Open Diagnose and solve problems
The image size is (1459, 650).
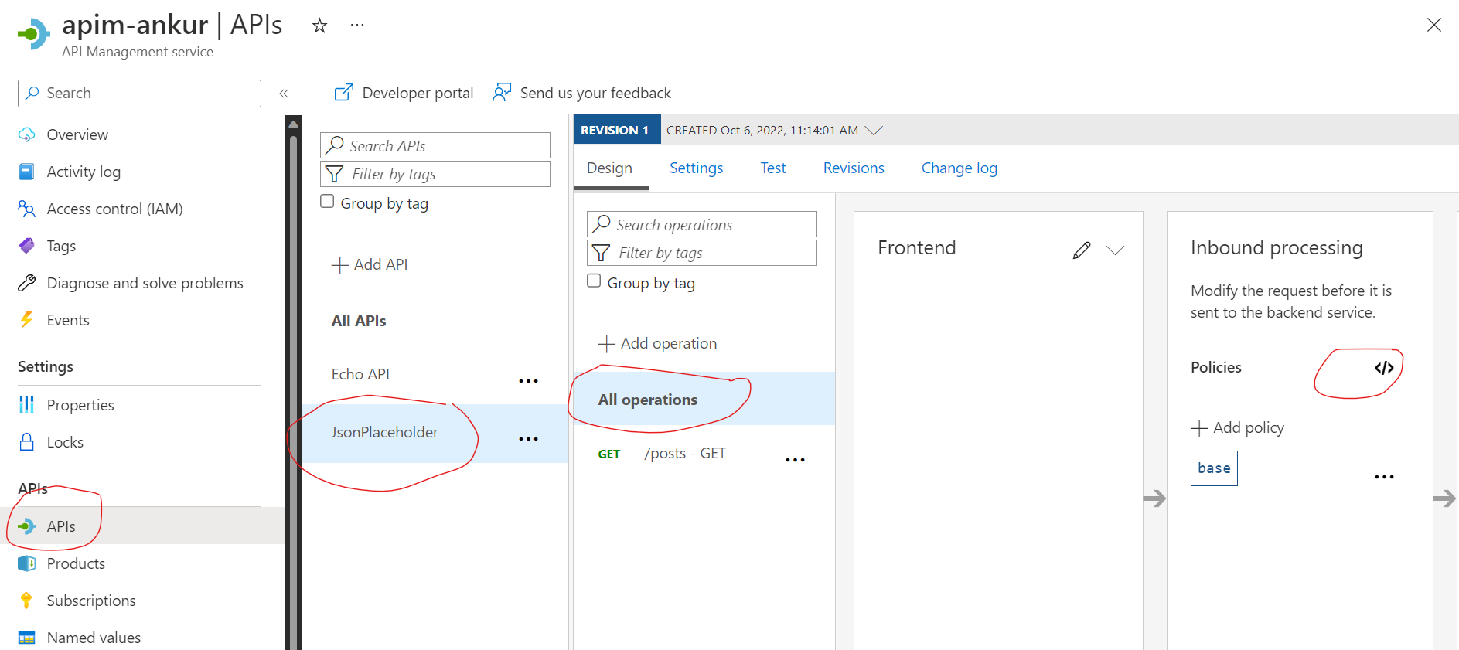coord(145,283)
